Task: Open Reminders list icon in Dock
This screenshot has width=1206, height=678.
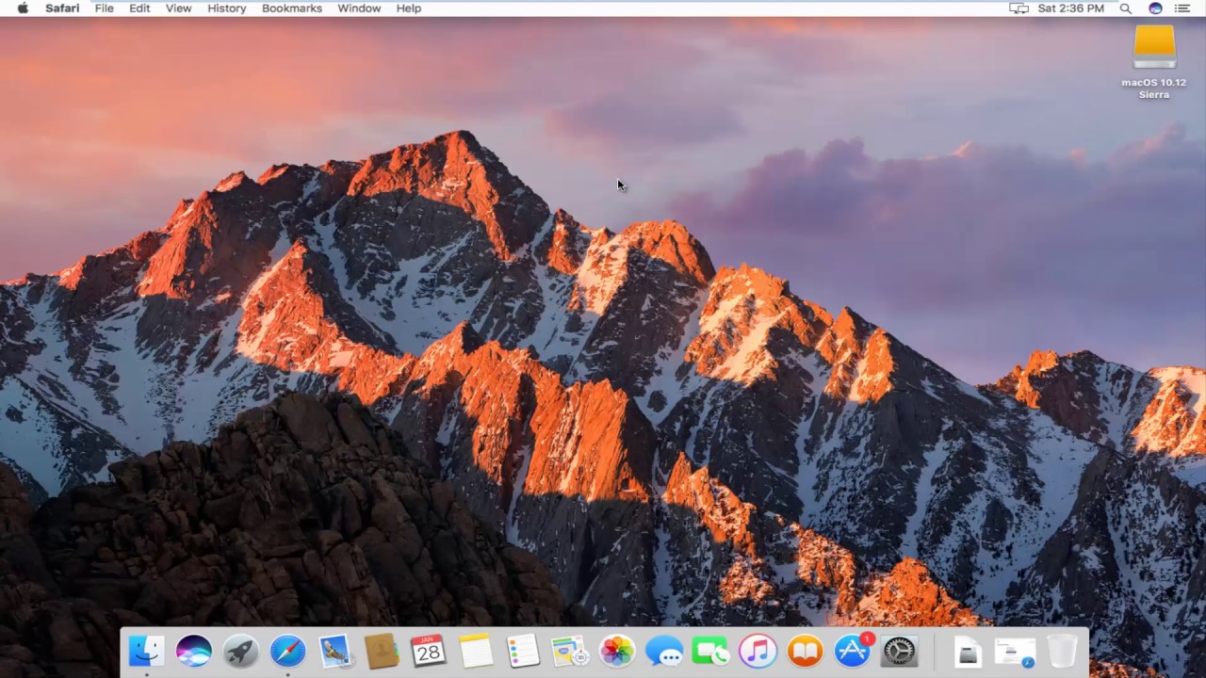Action: 523,651
